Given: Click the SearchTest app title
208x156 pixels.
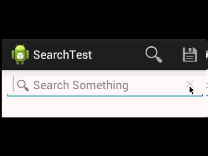Looking at the screenshot, I should [62, 55].
